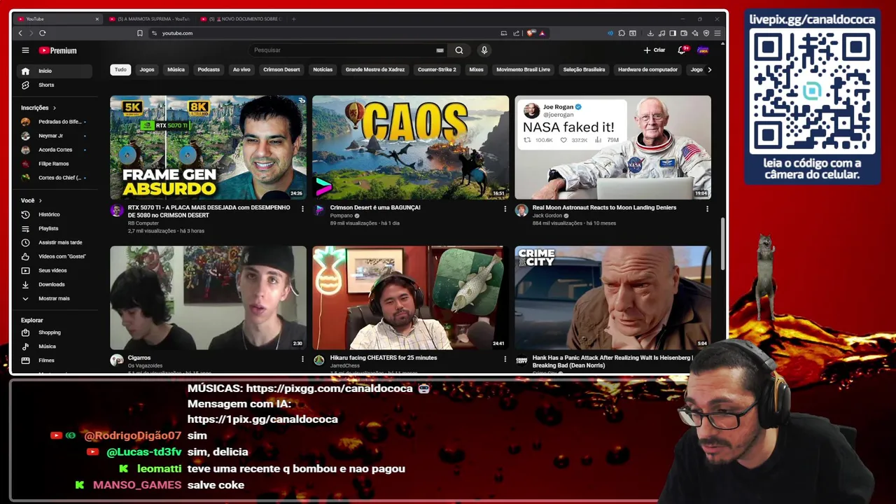The height and width of the screenshot is (504, 896).
Task: Open Brave Leo AI sparkle icon
Action: [695, 33]
